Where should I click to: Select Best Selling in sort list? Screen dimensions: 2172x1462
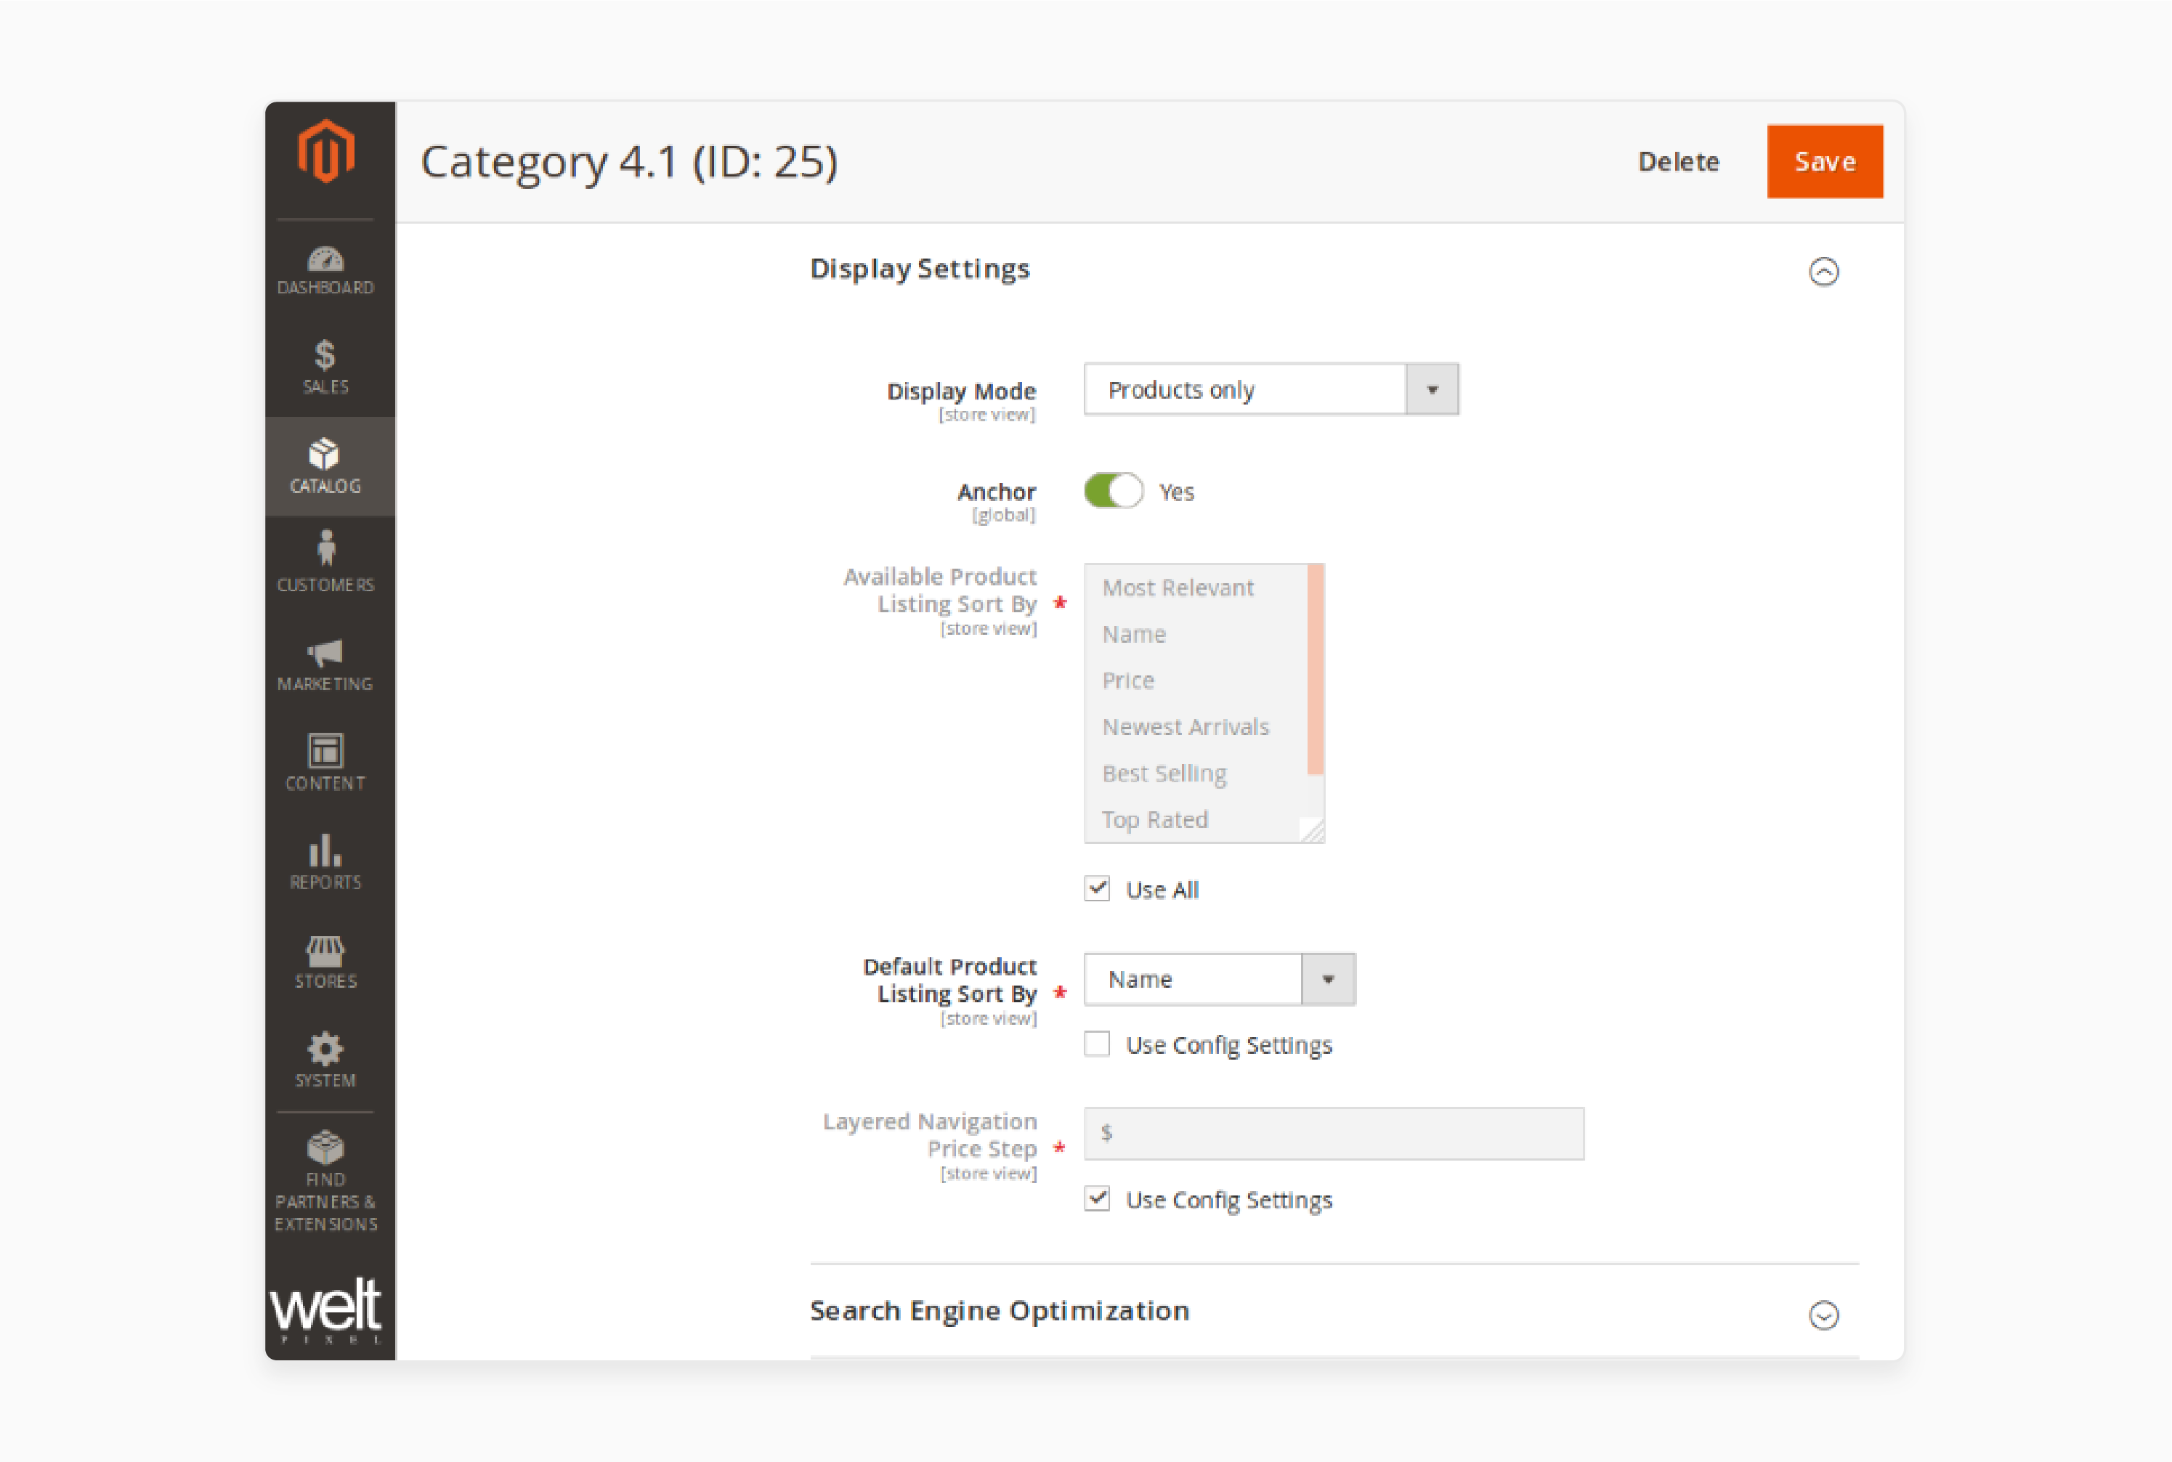coord(1164,773)
